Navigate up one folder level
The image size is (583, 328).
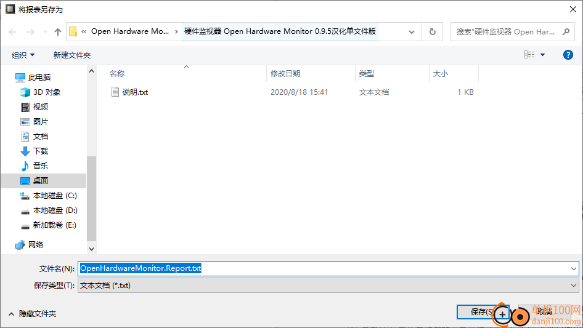(x=58, y=32)
